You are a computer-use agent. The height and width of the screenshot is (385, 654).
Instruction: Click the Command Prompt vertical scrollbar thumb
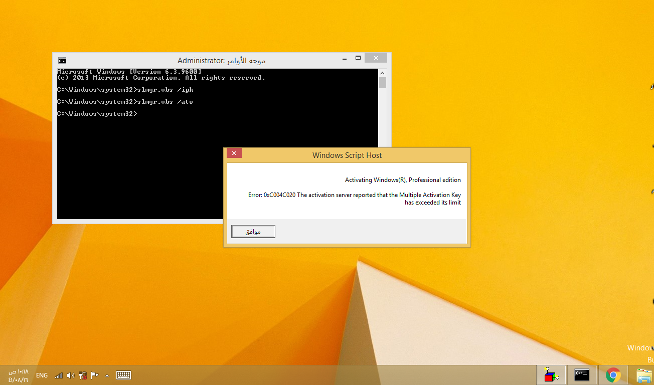pos(383,83)
